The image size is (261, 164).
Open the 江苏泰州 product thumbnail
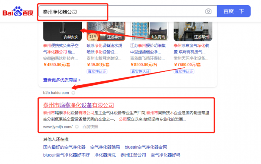106,31
